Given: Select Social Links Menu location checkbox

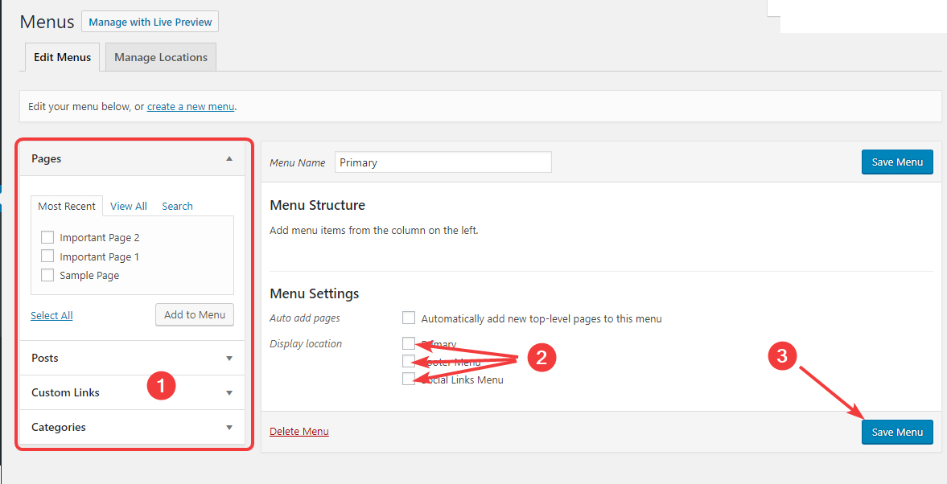Looking at the screenshot, I should point(409,379).
